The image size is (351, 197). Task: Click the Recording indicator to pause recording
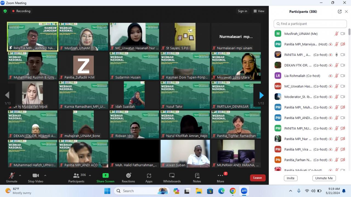click(x=21, y=11)
